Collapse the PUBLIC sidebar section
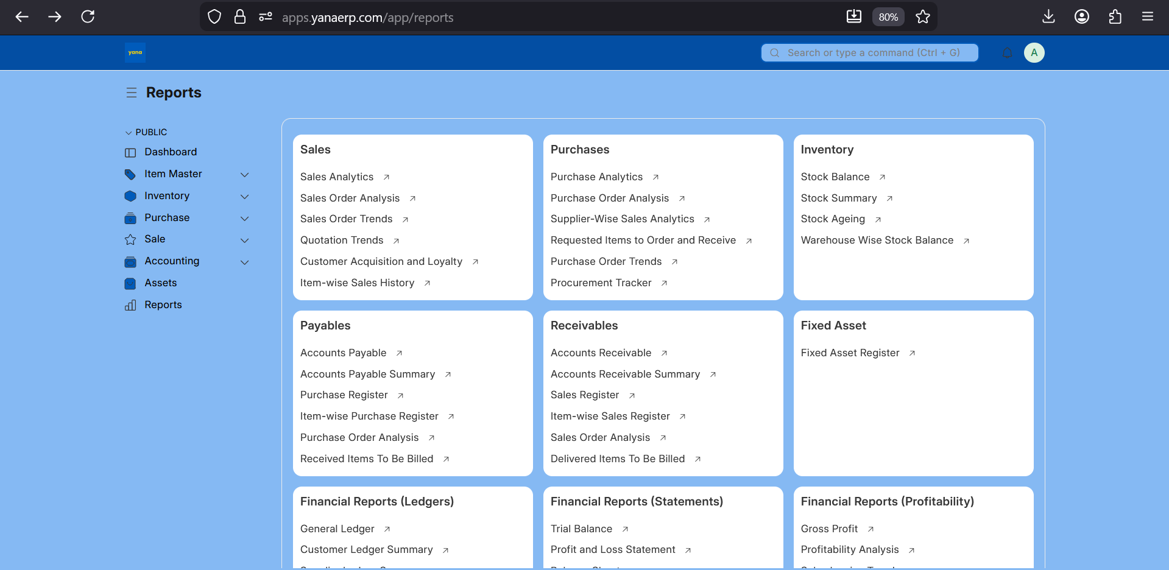This screenshot has width=1169, height=570. (x=129, y=133)
